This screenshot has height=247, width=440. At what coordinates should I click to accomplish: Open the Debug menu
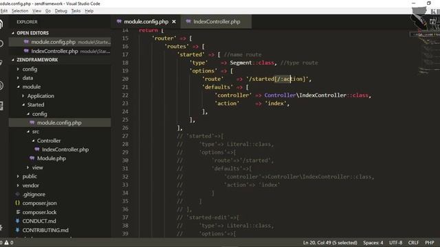pyautogui.click(x=61, y=11)
